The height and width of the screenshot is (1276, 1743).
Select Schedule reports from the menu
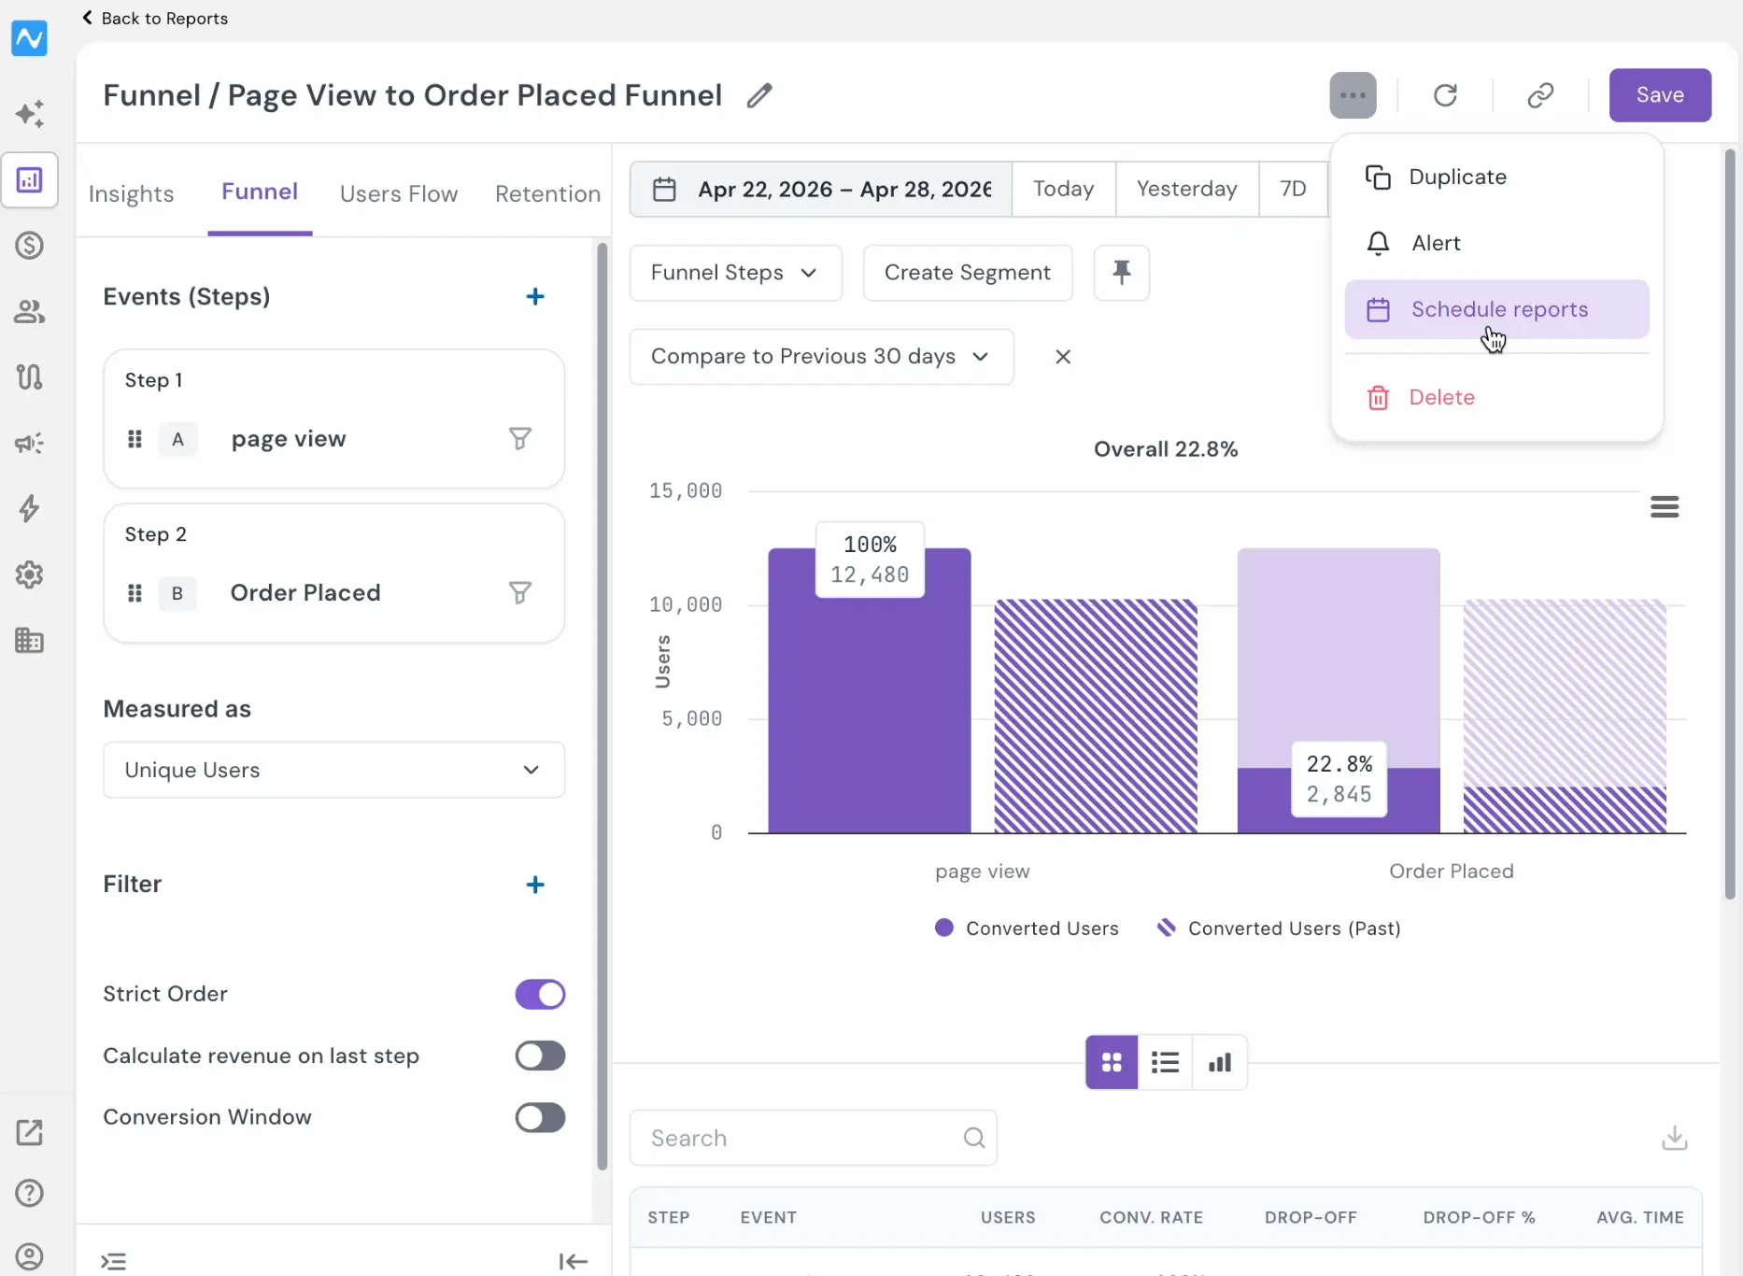tap(1496, 309)
